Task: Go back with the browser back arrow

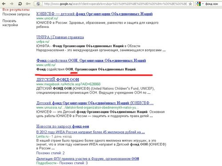Action: 4,4
